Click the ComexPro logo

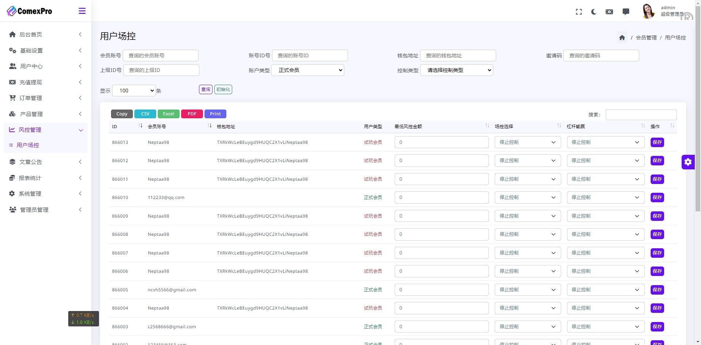29,11
